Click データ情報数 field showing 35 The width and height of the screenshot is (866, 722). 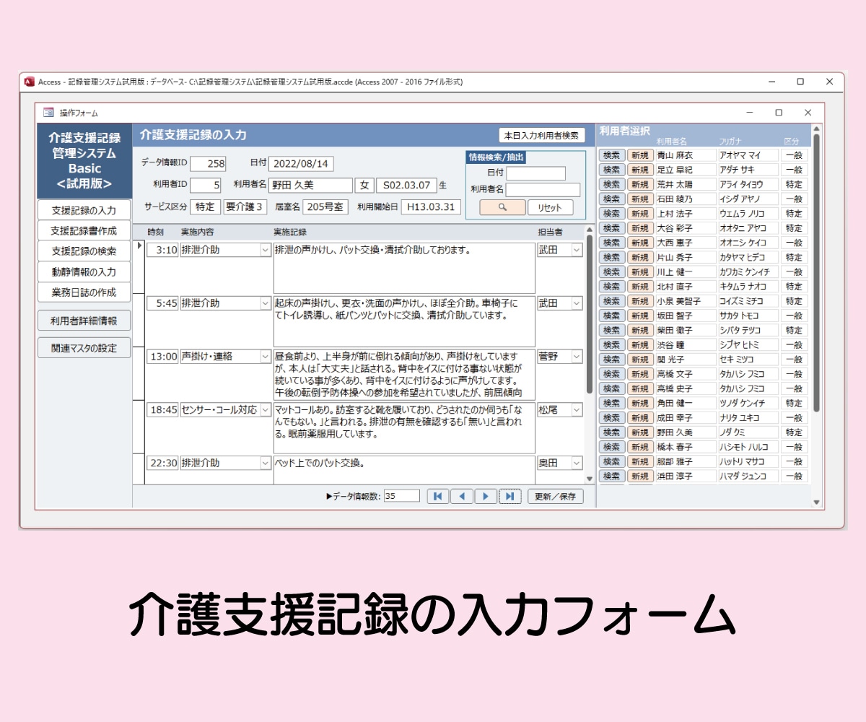pos(401,496)
